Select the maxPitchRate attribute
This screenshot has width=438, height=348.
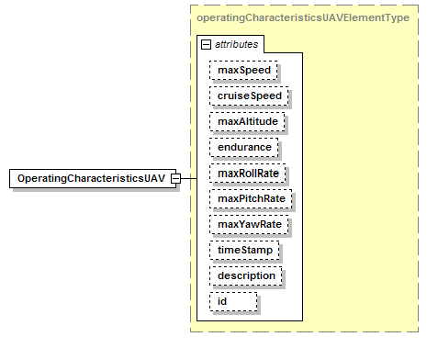[251, 199]
